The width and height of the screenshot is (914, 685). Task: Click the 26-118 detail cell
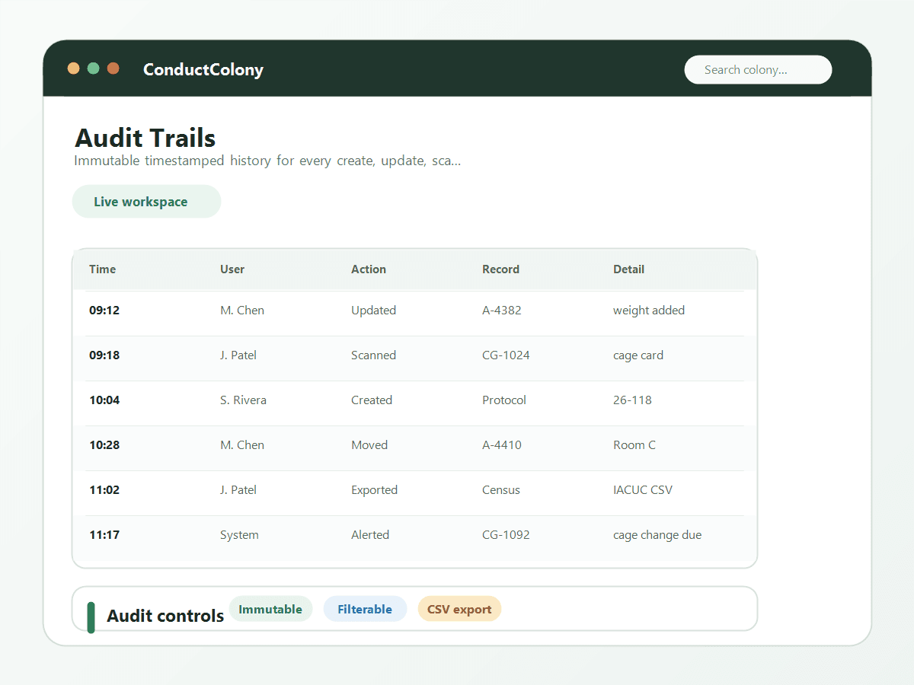[x=632, y=400]
